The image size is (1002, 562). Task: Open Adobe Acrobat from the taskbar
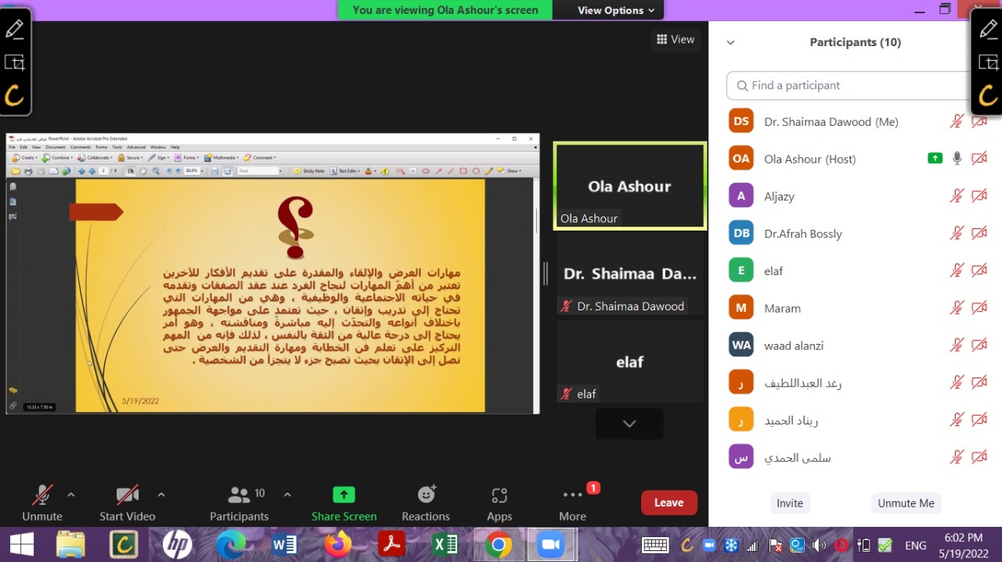[x=390, y=544]
